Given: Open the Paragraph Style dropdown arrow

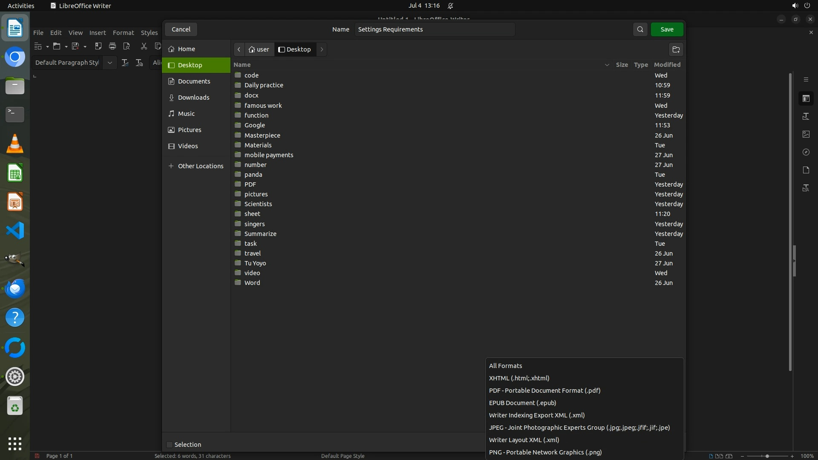Looking at the screenshot, I should click(x=110, y=63).
